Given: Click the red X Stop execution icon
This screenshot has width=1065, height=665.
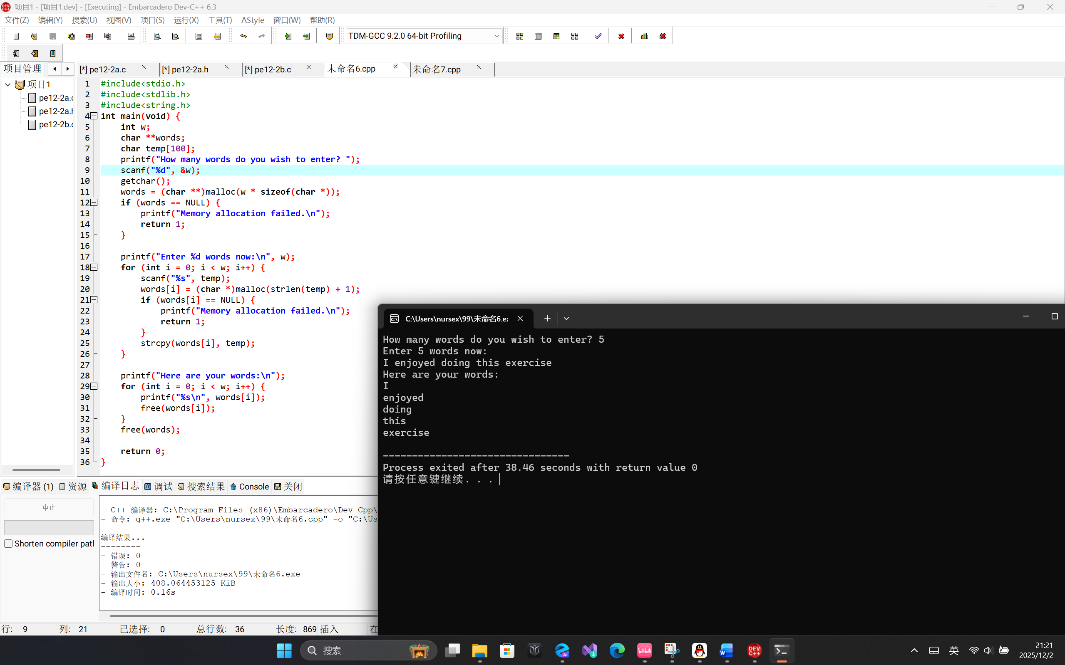Looking at the screenshot, I should (x=621, y=36).
